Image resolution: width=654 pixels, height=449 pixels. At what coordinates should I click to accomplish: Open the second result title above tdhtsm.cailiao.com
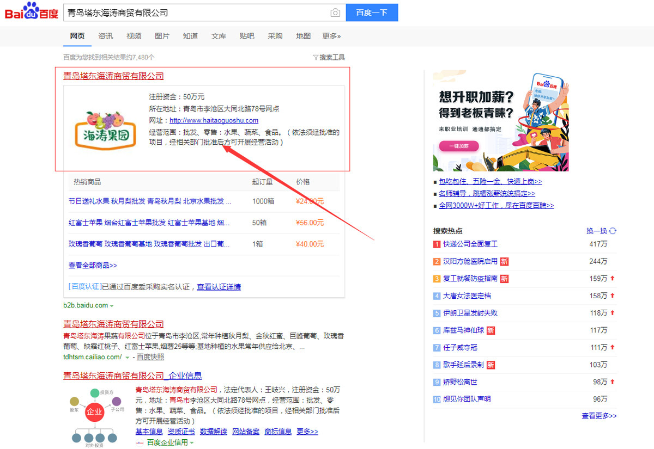[113, 324]
